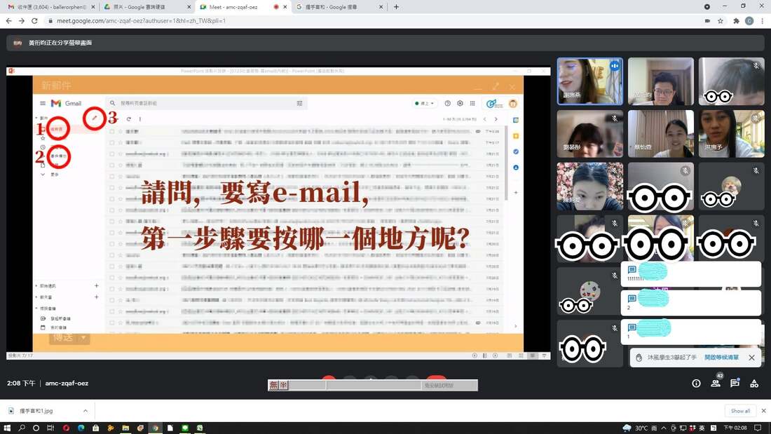Open the in-call chat panel
771x434 pixels.
(735, 383)
